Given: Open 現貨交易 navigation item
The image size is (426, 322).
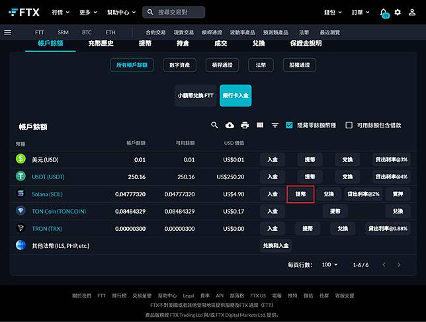Looking at the screenshot, I should click(184, 32).
